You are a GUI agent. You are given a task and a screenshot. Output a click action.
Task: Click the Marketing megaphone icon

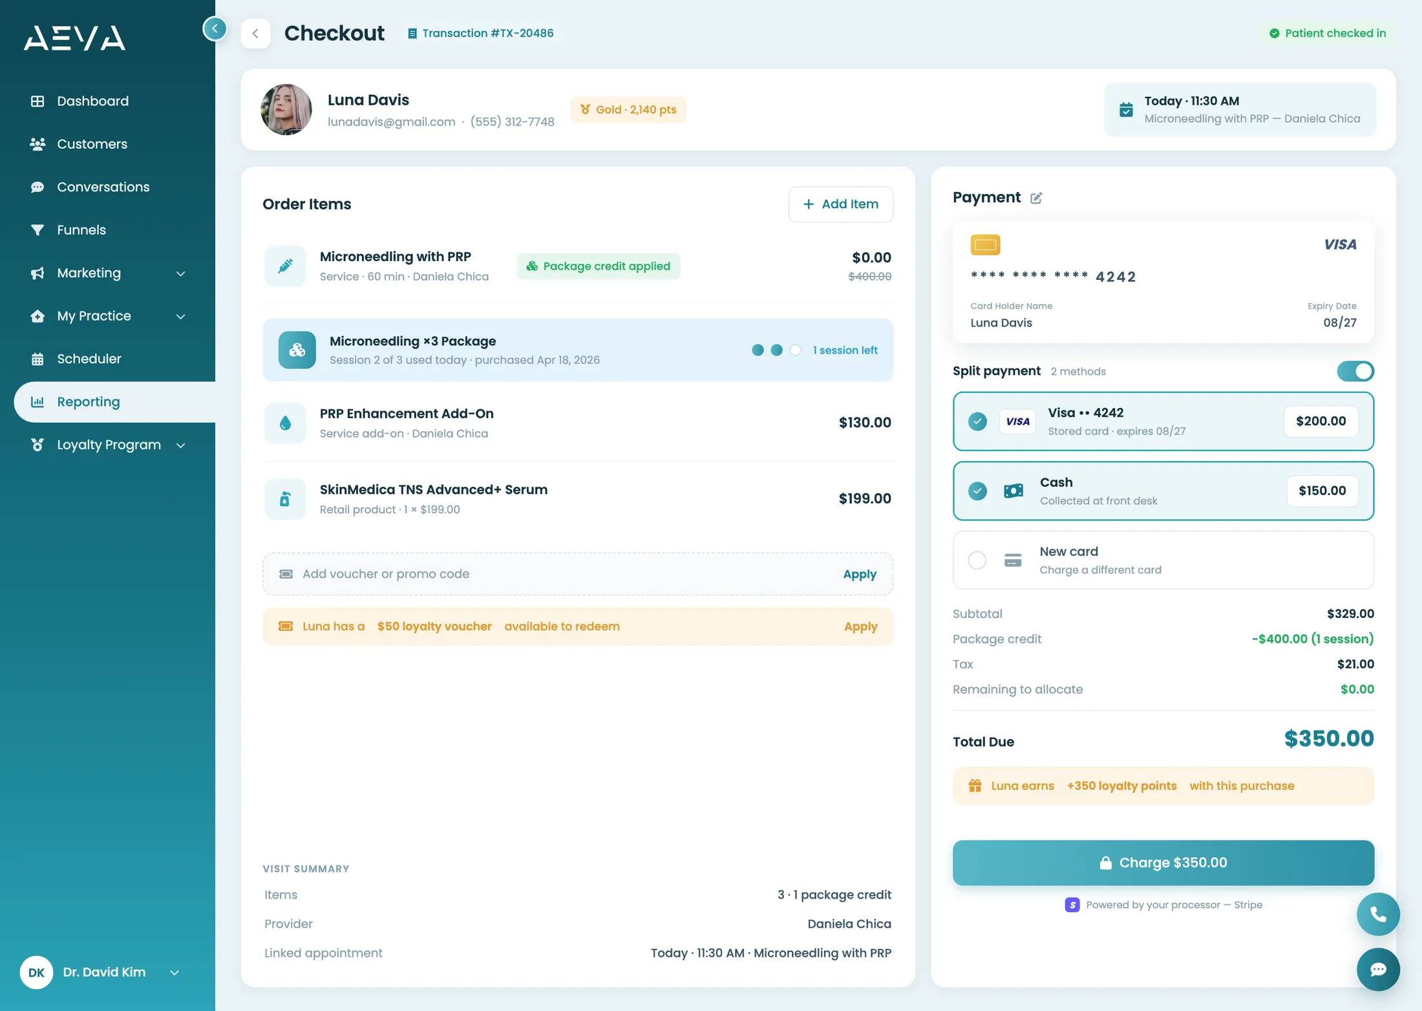37,273
